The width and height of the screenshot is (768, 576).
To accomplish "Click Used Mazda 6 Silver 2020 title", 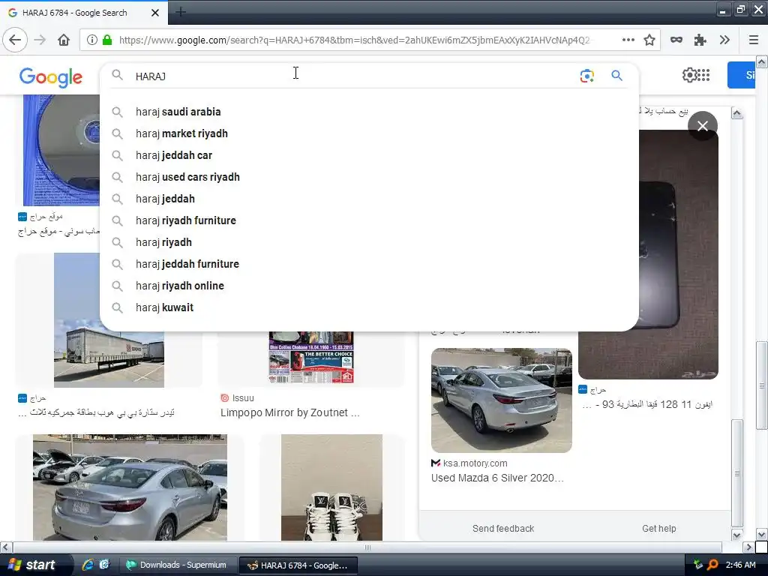I will (x=498, y=478).
